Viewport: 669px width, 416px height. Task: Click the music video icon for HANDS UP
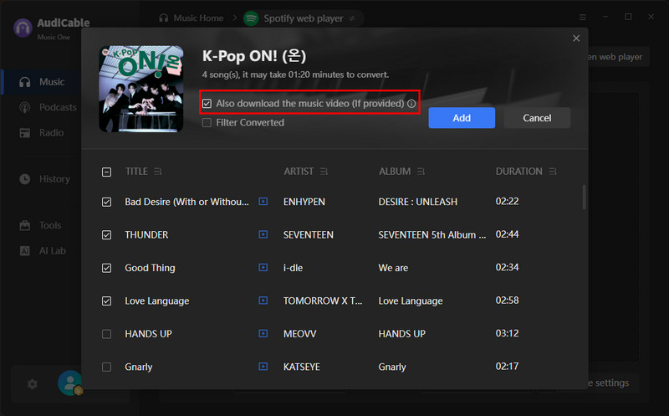(263, 333)
